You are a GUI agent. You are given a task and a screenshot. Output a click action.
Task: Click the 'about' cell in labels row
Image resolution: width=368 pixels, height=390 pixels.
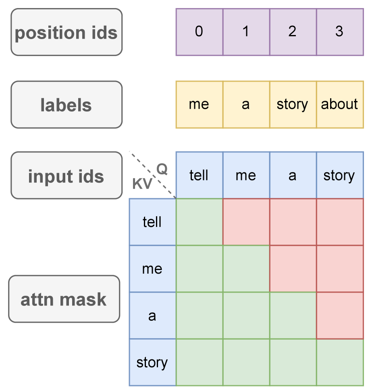(x=339, y=105)
